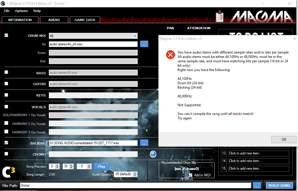Toggle the Drum Mix checkbox
This screenshot has height=191, width=298.
tap(6, 35)
